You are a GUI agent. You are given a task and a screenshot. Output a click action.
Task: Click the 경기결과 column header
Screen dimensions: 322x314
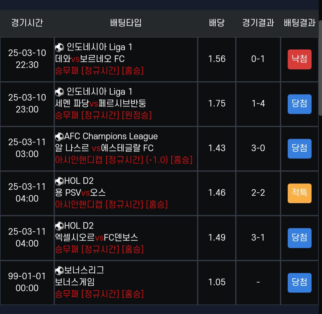pyautogui.click(x=258, y=23)
